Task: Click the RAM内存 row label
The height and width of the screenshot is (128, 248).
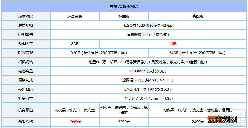Action: pyautogui.click(x=26, y=44)
